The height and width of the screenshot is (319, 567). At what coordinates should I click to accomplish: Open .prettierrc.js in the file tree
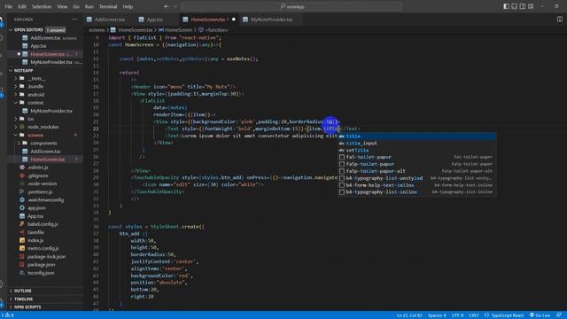point(40,192)
